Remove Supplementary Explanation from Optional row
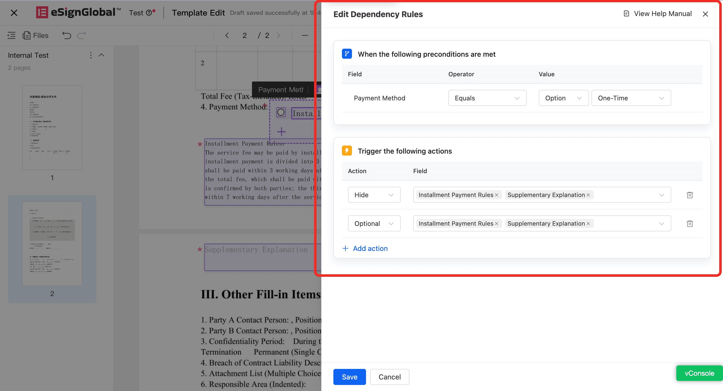723x391 pixels. 588,224
